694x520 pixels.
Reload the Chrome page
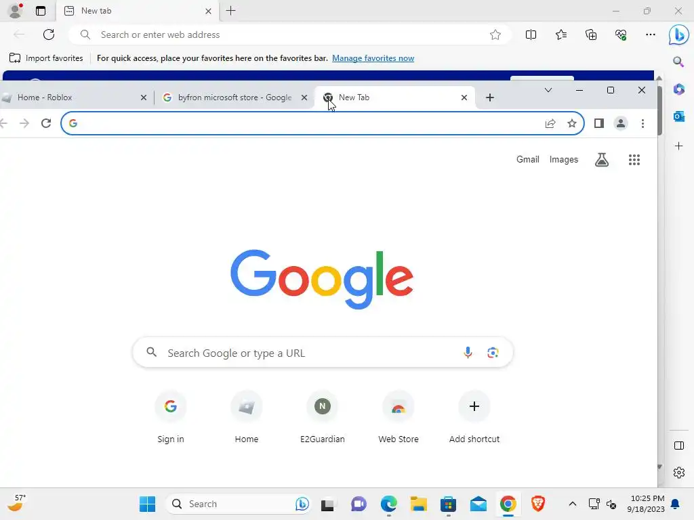pos(46,123)
